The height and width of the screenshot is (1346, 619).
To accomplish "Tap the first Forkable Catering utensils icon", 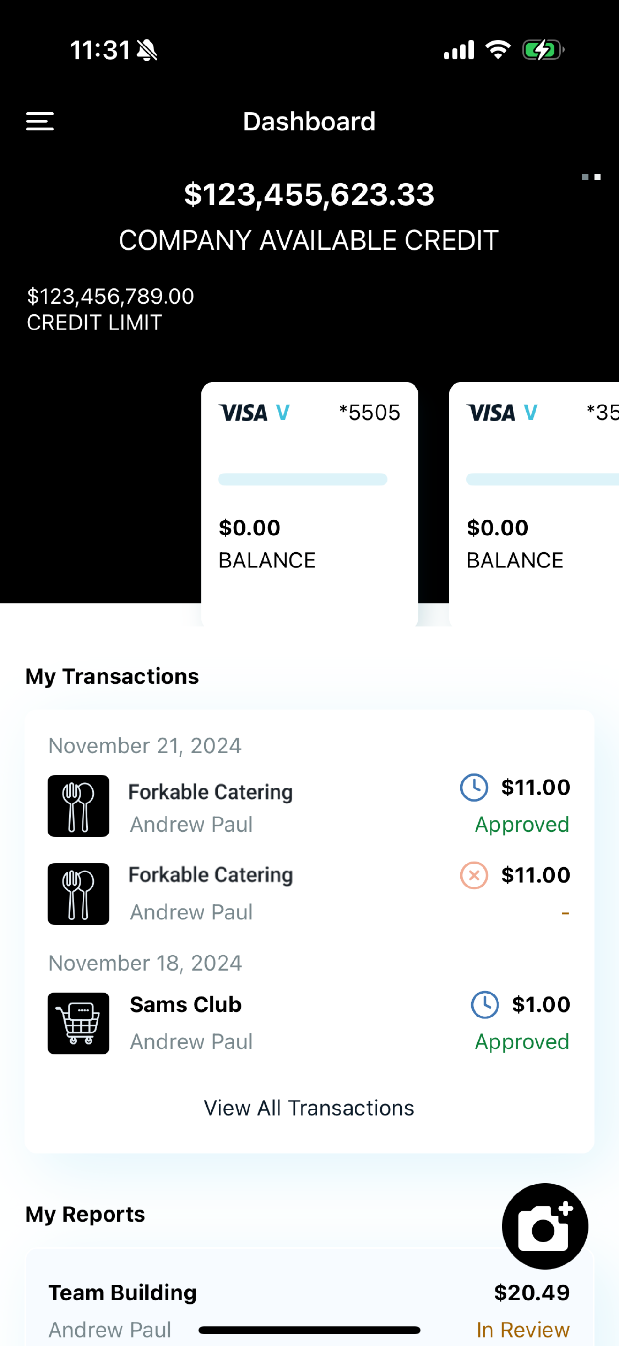I will 79,806.
